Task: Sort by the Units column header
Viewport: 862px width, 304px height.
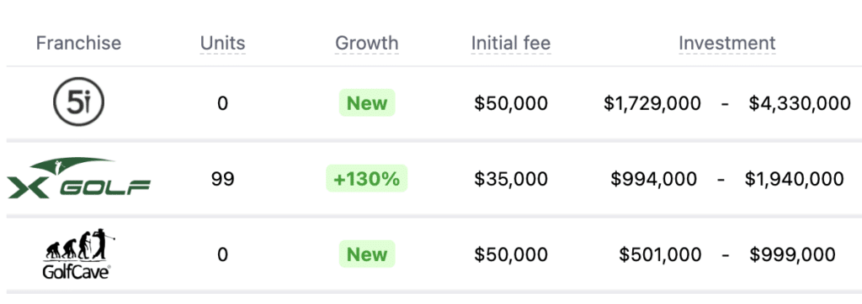Action: (222, 43)
